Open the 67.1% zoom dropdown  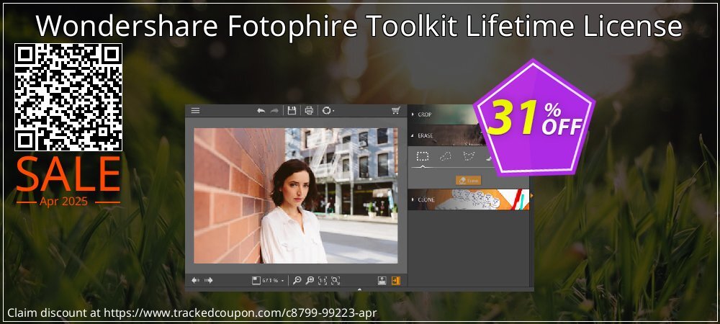point(274,280)
